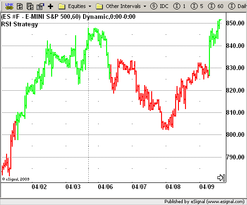This screenshot has height=205, width=247.
Task: Click the stacked-pages refresh arrows icon
Action: pyautogui.click(x=30, y=7)
